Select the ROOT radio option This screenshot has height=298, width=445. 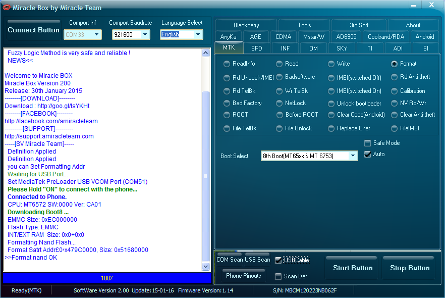coord(227,115)
